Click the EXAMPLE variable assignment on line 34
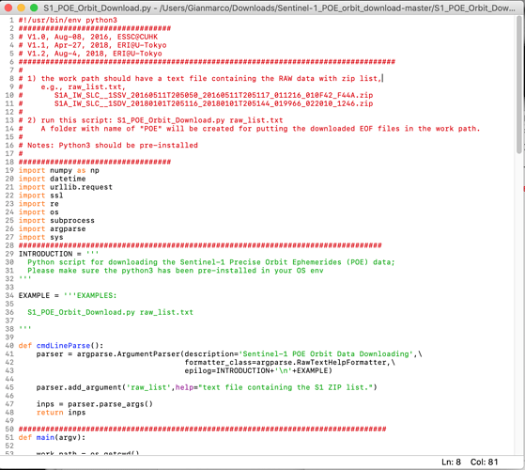Image resolution: width=525 pixels, height=470 pixels. [x=68, y=295]
